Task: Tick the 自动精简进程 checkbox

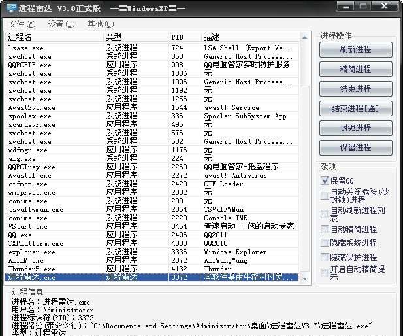Action: (x=325, y=229)
